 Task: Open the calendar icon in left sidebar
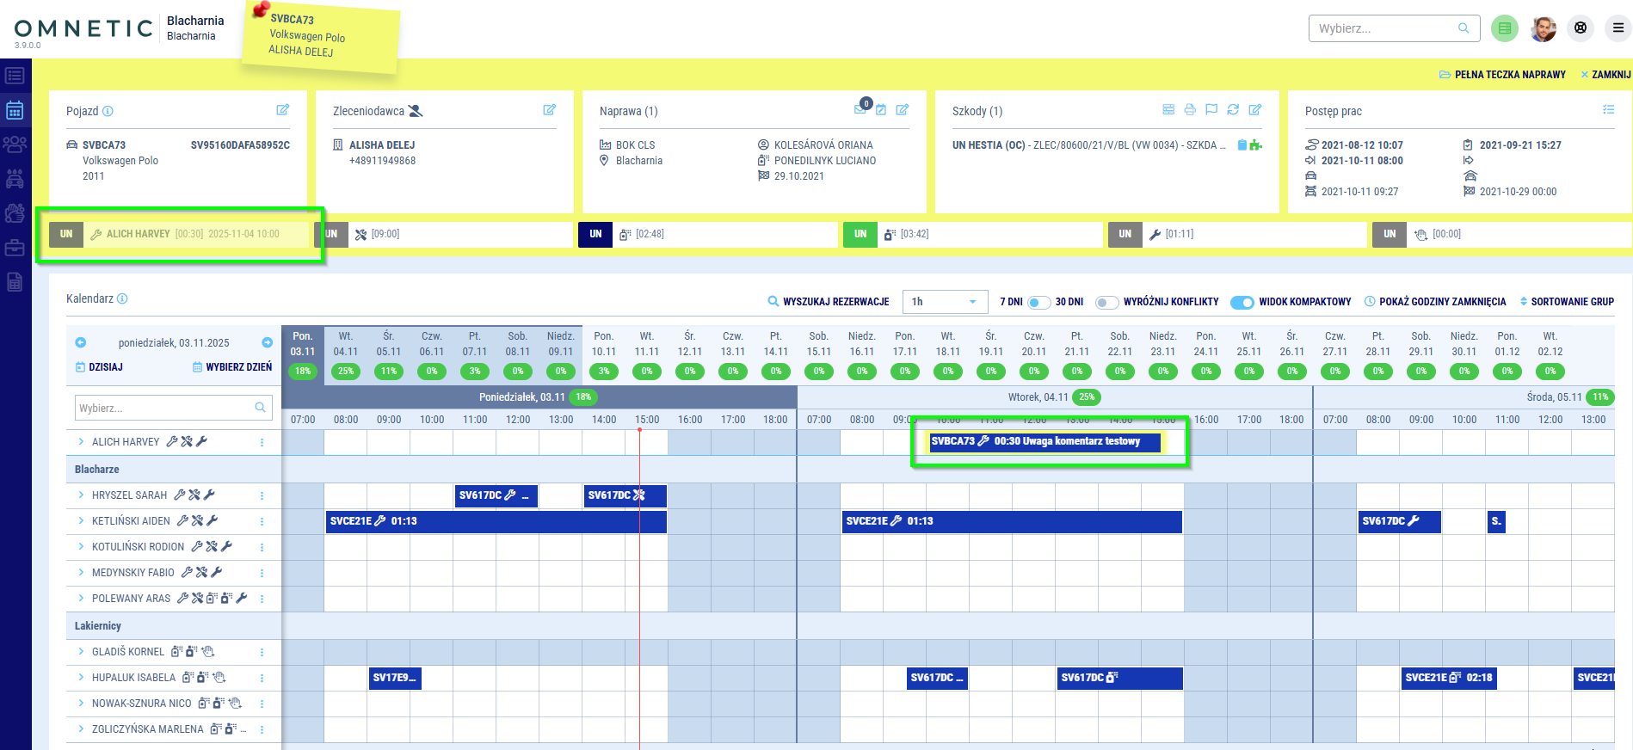15,110
